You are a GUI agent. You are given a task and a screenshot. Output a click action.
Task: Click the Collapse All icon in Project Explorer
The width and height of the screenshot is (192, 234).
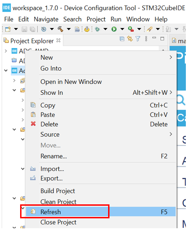(x=122, y=39)
